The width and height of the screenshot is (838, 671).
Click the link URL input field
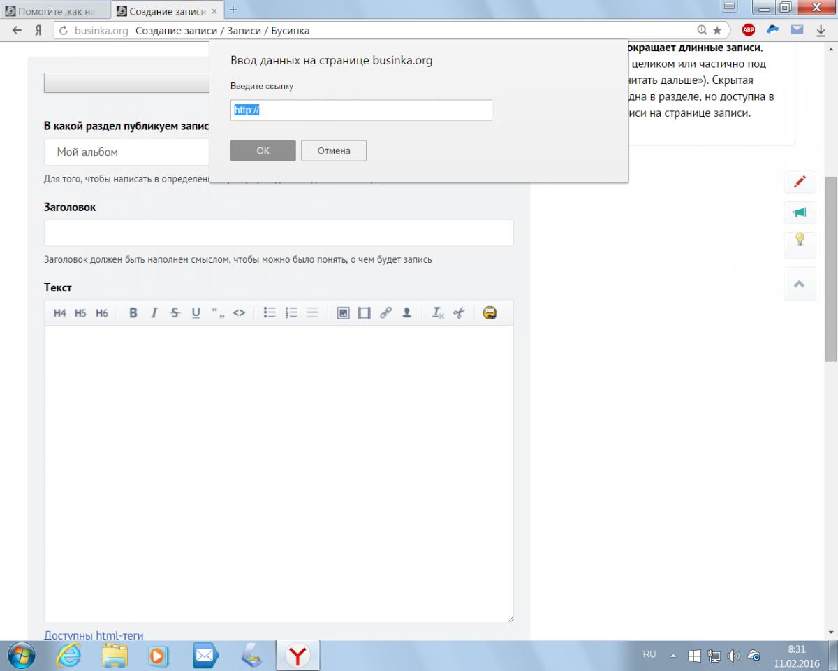[361, 110]
